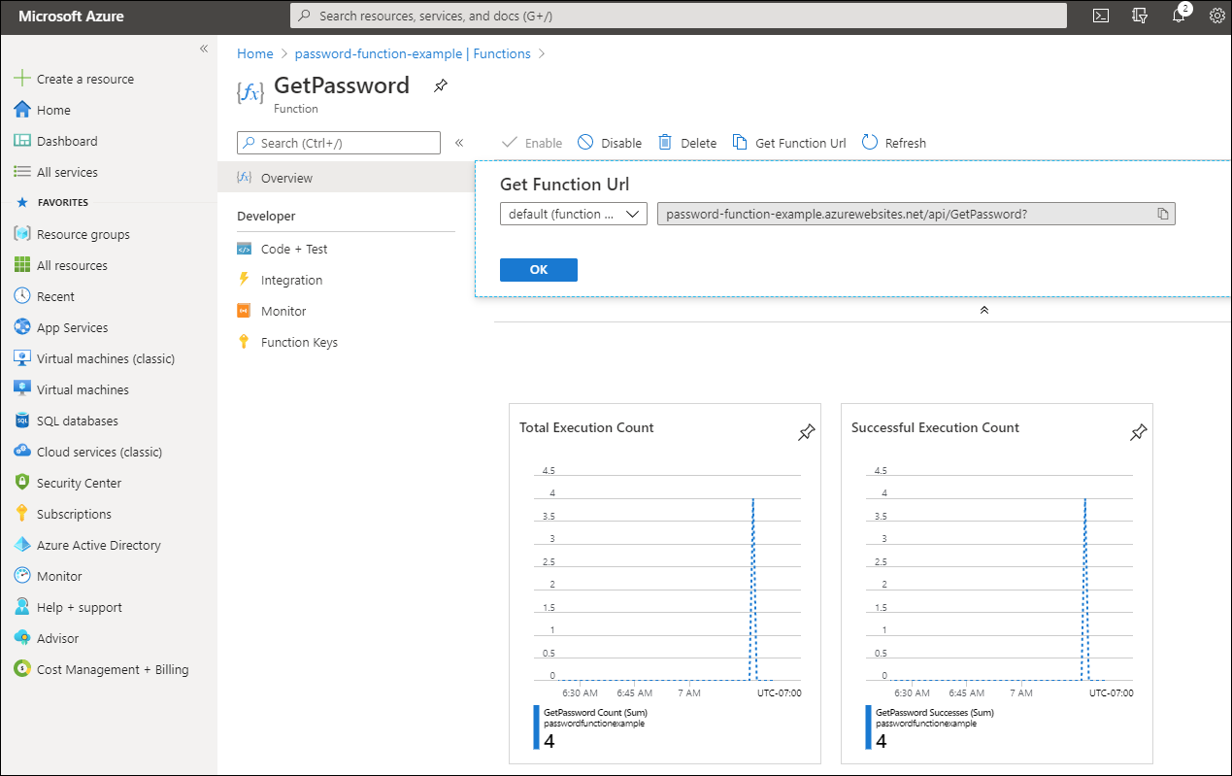Copy the function URL to the clipboard
The width and height of the screenshot is (1232, 776).
pyautogui.click(x=1162, y=214)
